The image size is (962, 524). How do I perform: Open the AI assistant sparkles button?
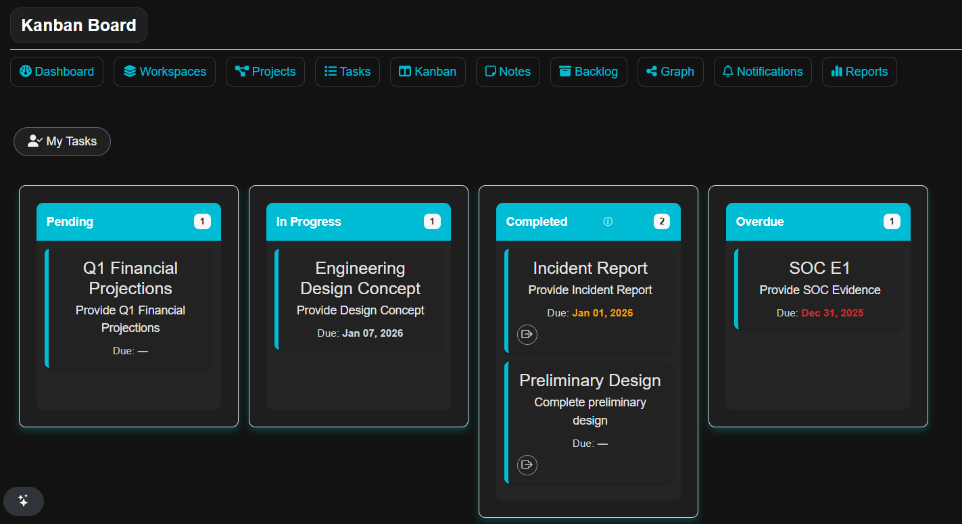(x=23, y=501)
